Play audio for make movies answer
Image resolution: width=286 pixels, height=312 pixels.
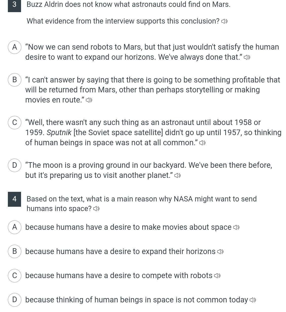point(236,227)
